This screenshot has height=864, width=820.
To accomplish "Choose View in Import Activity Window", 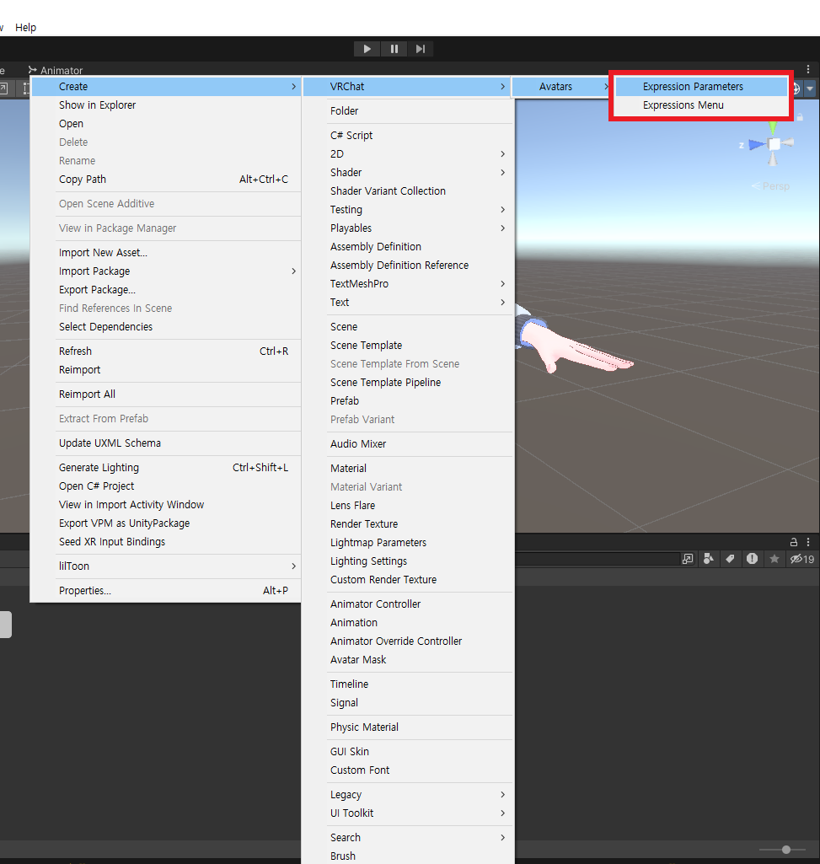I will 166,505.
